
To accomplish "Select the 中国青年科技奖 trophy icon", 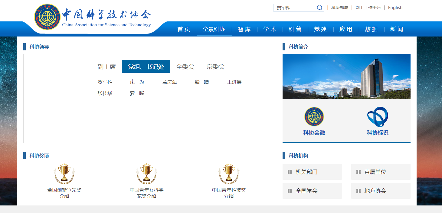I will click(229, 174).
